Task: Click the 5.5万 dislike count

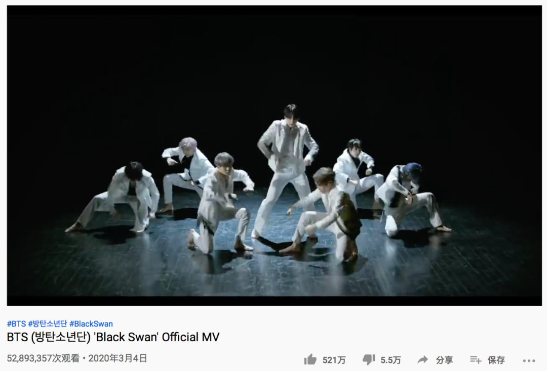Action: (390, 360)
